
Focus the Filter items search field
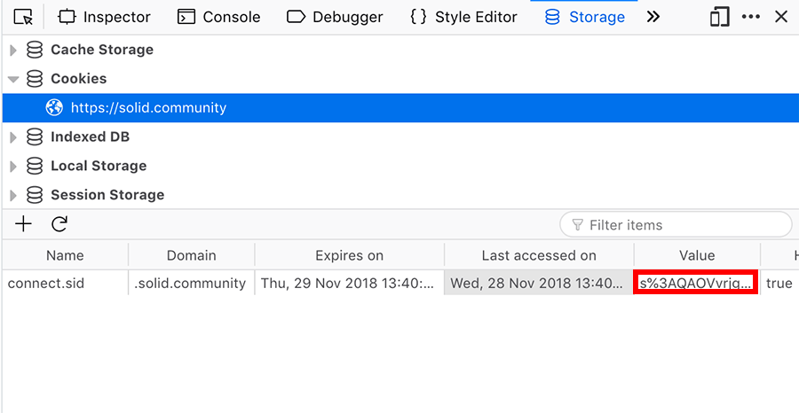[676, 225]
